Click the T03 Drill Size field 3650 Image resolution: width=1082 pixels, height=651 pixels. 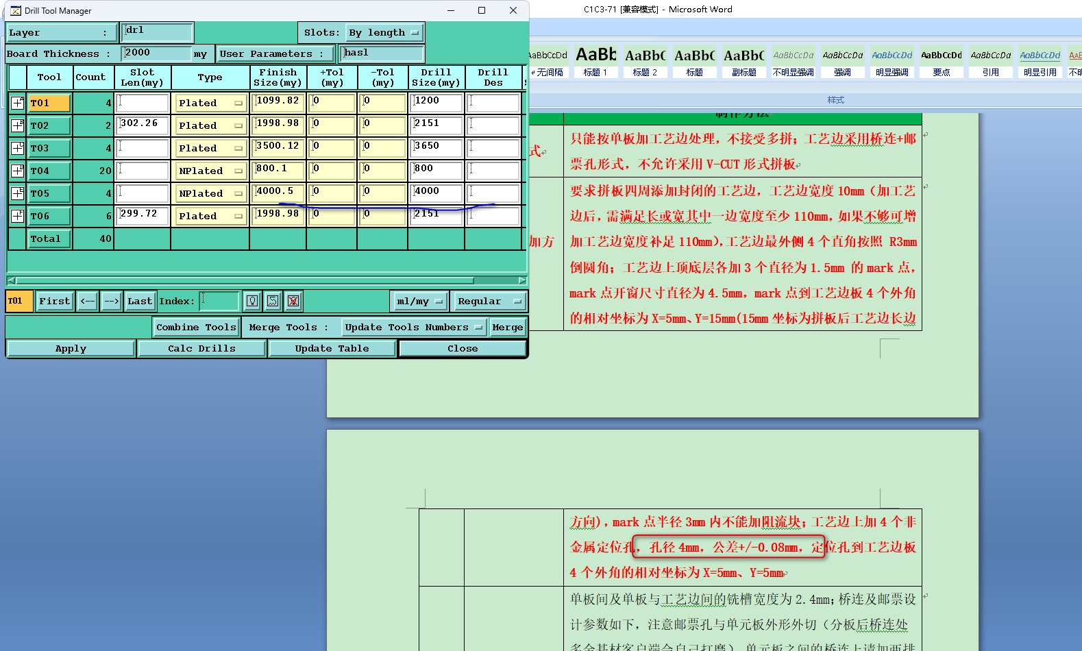pyautogui.click(x=437, y=148)
